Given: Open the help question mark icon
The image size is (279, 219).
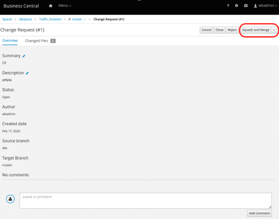Looking at the screenshot, I should click(227, 6).
